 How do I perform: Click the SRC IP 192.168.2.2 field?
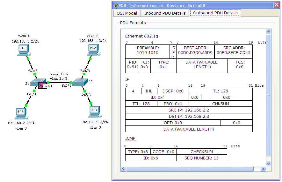point(189,110)
